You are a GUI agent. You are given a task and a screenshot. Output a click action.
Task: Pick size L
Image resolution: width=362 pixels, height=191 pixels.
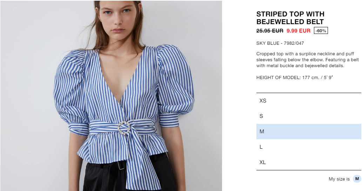[309, 147]
